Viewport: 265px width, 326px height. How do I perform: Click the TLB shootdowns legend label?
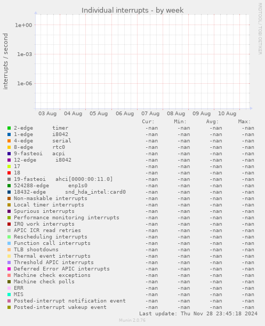(36, 250)
